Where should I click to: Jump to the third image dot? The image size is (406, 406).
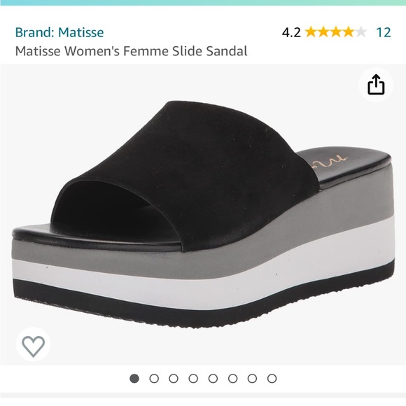pos(174,379)
